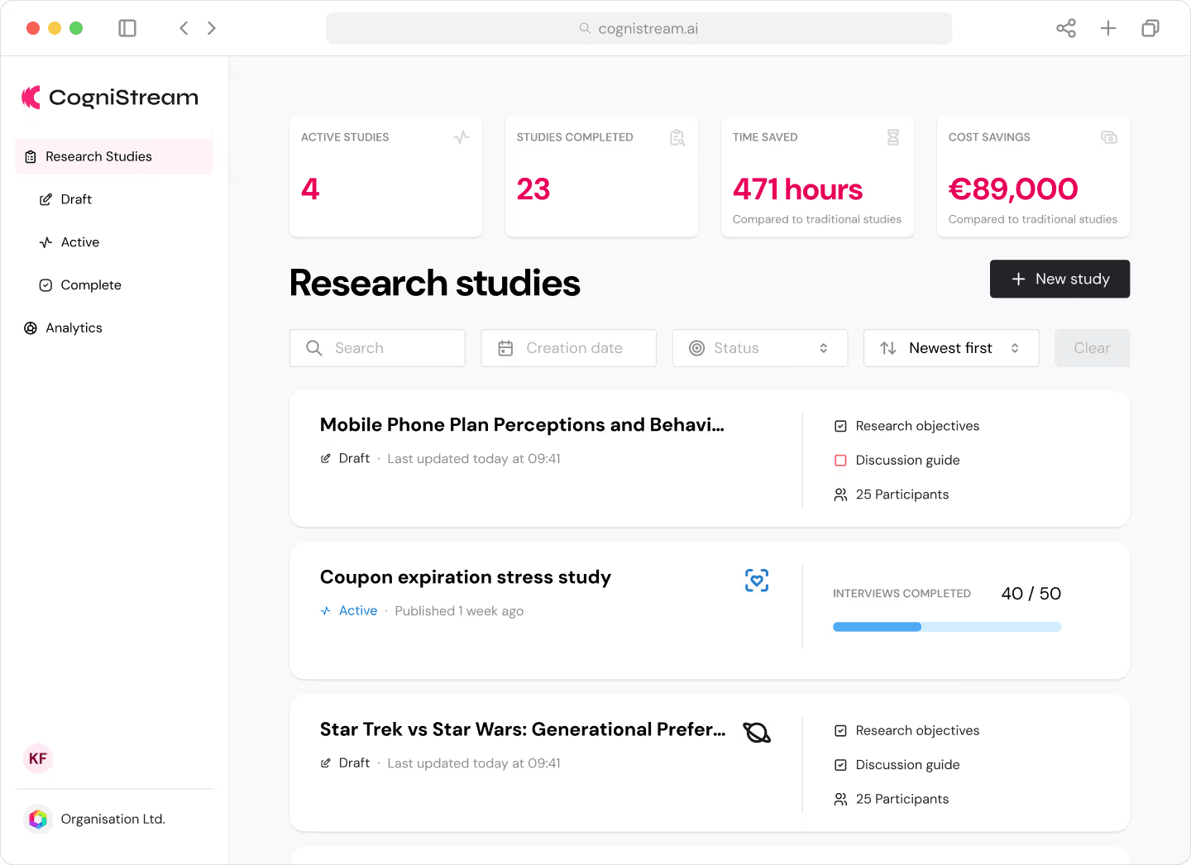Click the Active Studies pulse icon
The image size is (1191, 865).
click(x=462, y=137)
